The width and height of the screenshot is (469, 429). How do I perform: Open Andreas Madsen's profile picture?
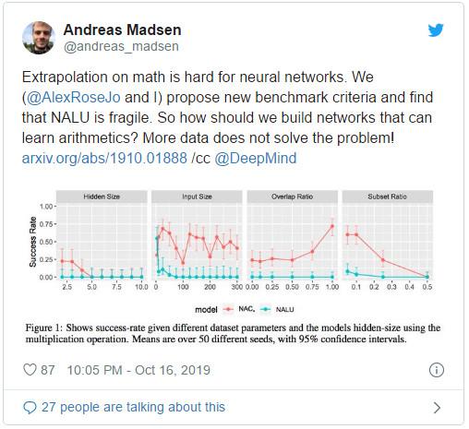(39, 38)
